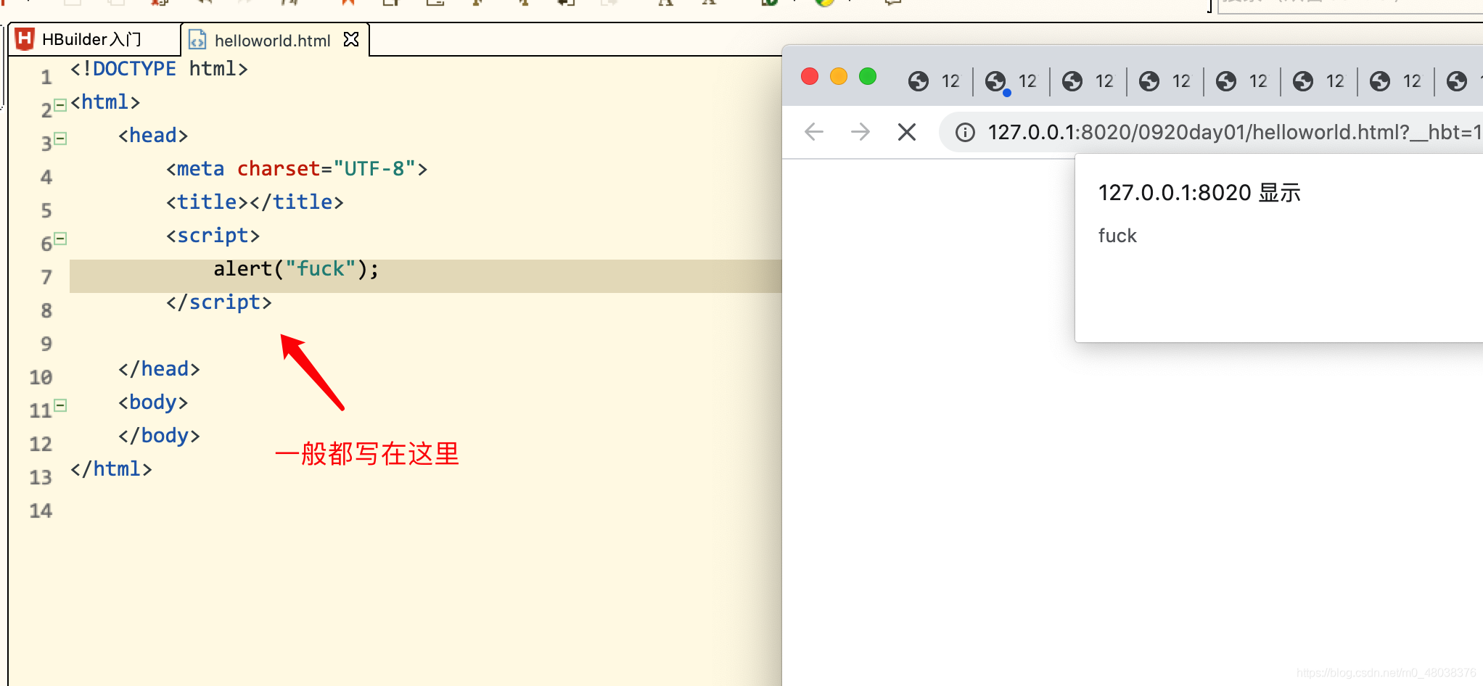Click the opening <body> tag
1483x686 pixels.
(x=153, y=402)
